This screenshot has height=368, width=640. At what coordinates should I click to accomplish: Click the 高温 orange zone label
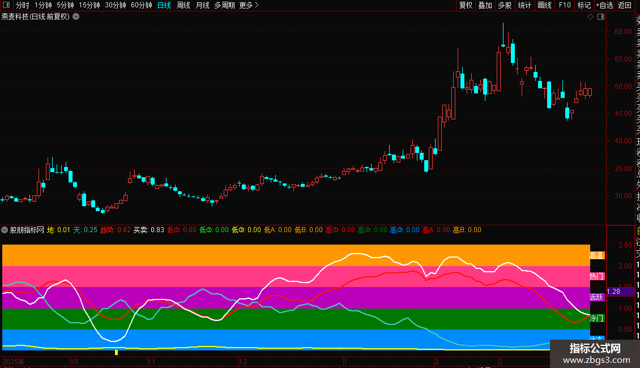[596, 255]
